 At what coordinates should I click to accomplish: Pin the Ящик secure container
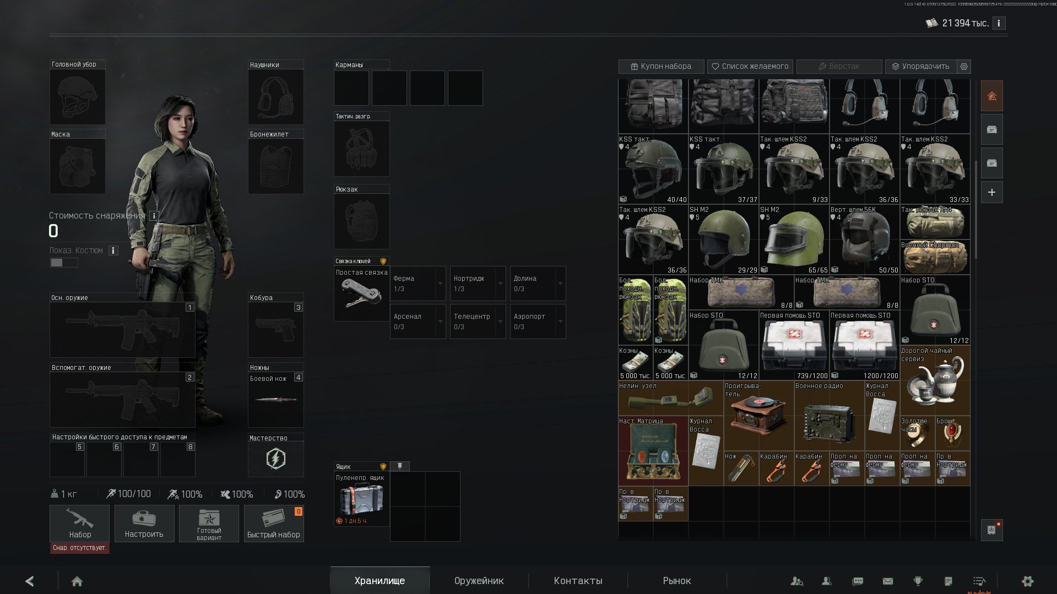pos(400,466)
